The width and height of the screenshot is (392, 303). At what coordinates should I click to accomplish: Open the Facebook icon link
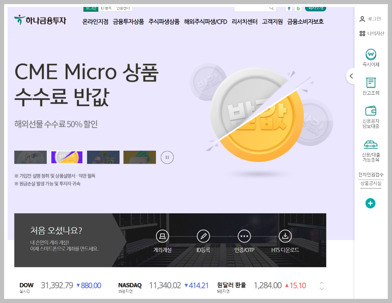point(289,9)
